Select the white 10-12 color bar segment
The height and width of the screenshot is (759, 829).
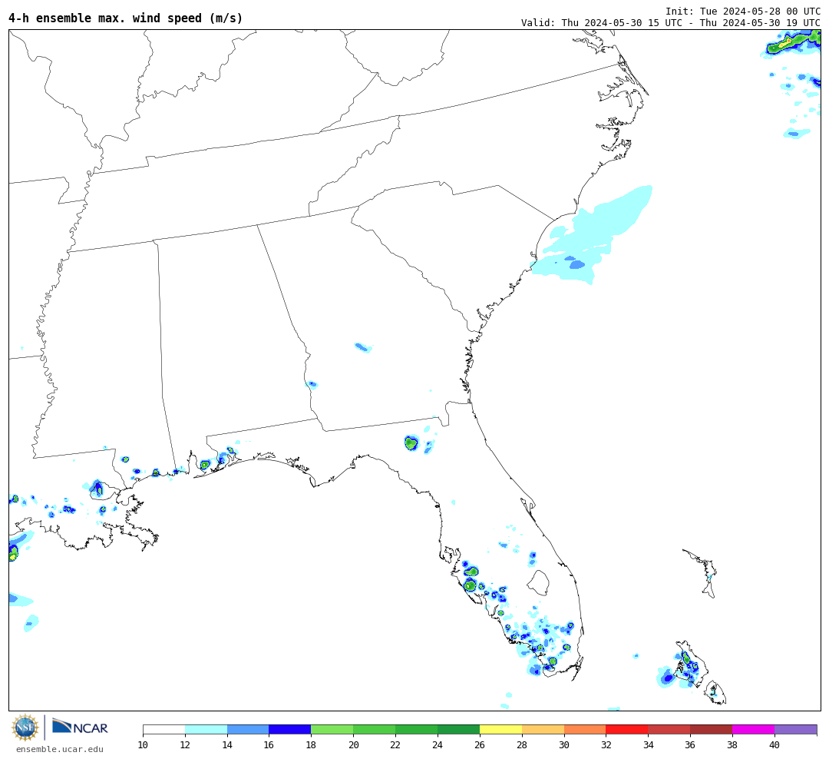click(x=164, y=730)
